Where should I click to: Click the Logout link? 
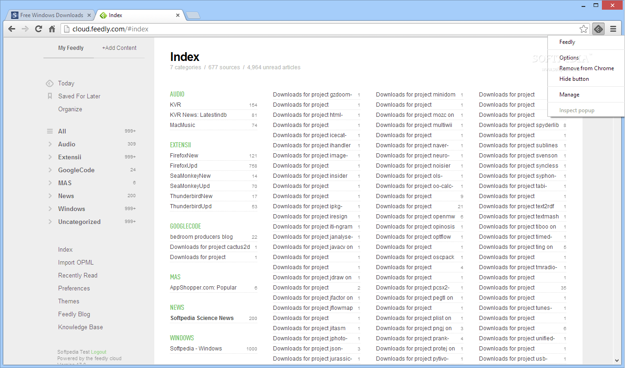point(98,352)
